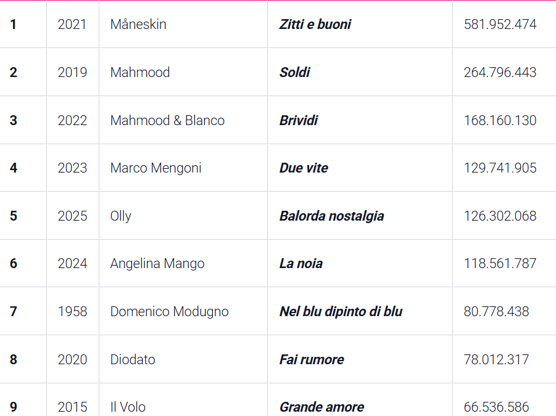Screen dimensions: 556x416
Task: Click the stream count 264.796.443
Action: coord(500,73)
